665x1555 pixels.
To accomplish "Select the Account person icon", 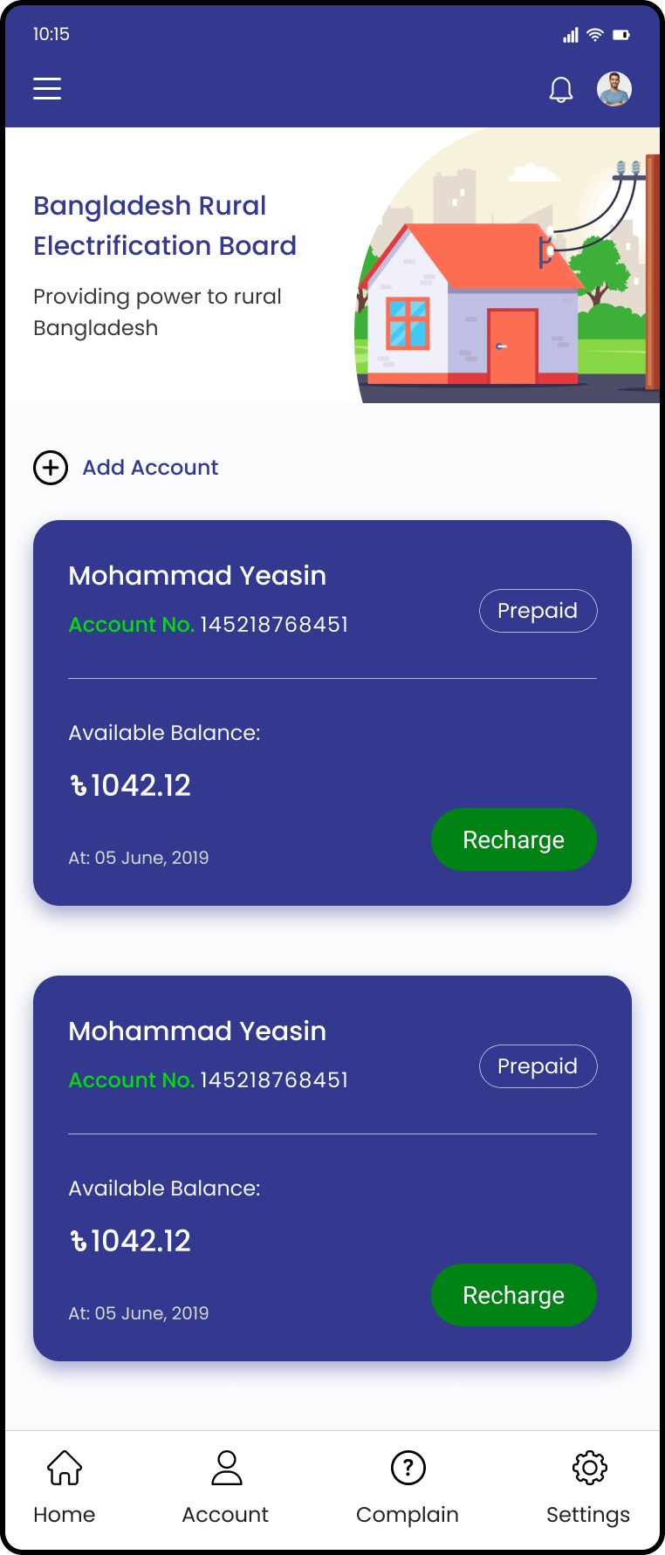I will point(227,1468).
